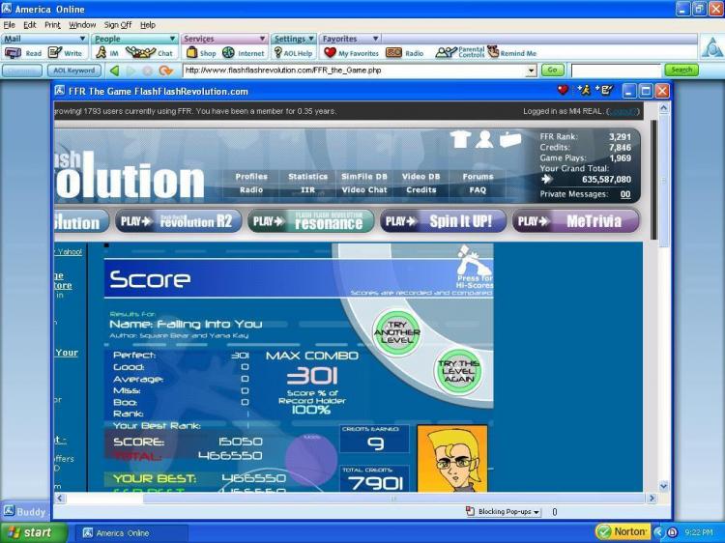
Task: Open the Statistics link
Action: pos(307,177)
